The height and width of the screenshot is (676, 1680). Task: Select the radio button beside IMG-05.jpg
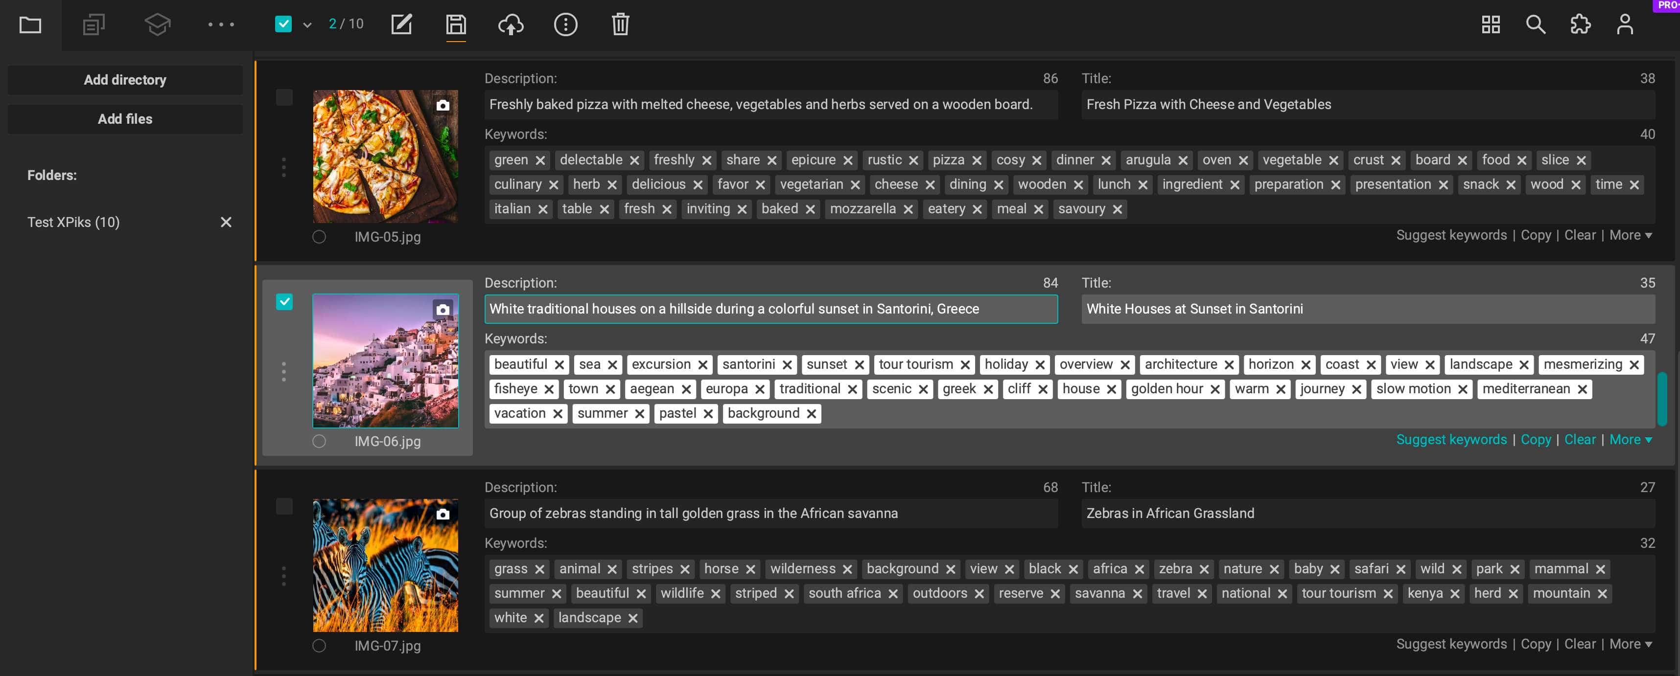(319, 237)
